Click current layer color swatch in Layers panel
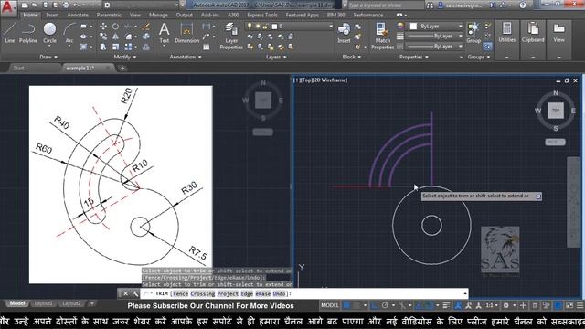The height and width of the screenshot is (329, 585). tap(274, 27)
